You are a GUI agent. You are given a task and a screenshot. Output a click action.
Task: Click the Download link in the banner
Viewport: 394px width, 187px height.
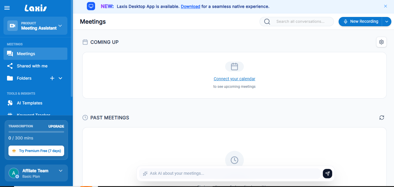pyautogui.click(x=190, y=6)
